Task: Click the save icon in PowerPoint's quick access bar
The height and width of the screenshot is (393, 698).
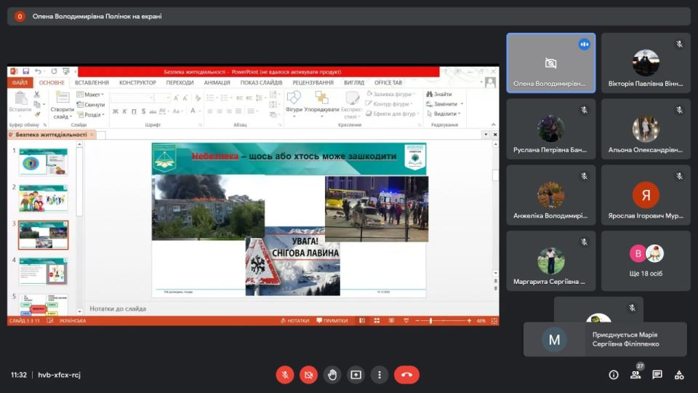Action: (25, 71)
